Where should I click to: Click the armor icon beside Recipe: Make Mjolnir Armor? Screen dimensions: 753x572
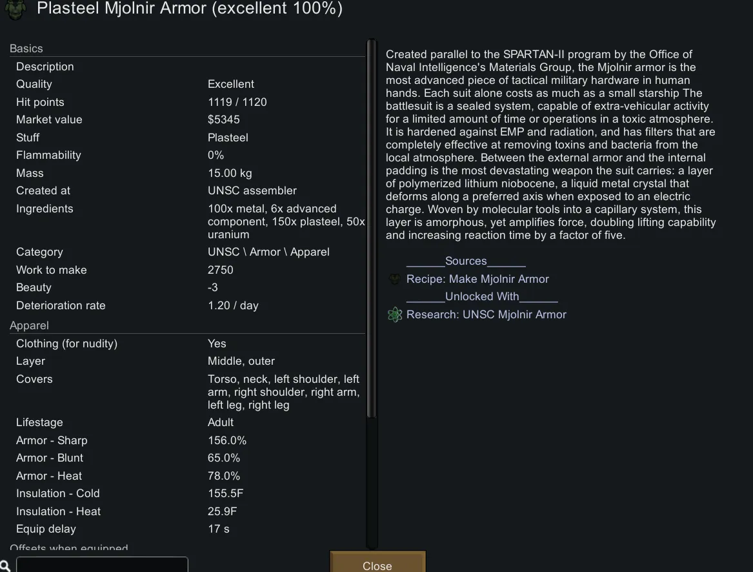click(395, 279)
